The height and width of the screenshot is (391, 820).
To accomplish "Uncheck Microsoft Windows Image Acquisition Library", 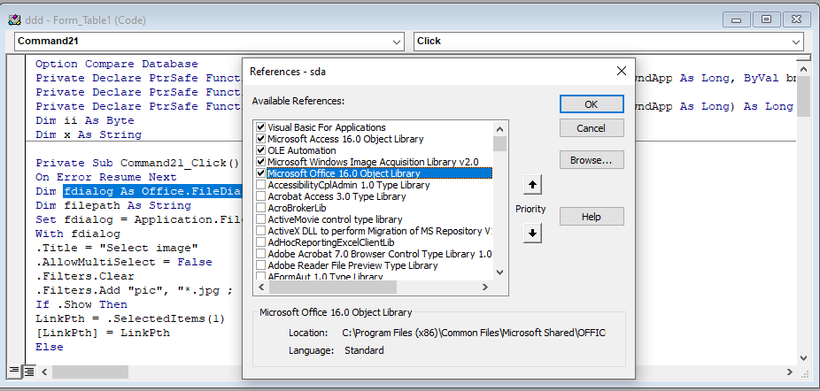I will [x=260, y=162].
